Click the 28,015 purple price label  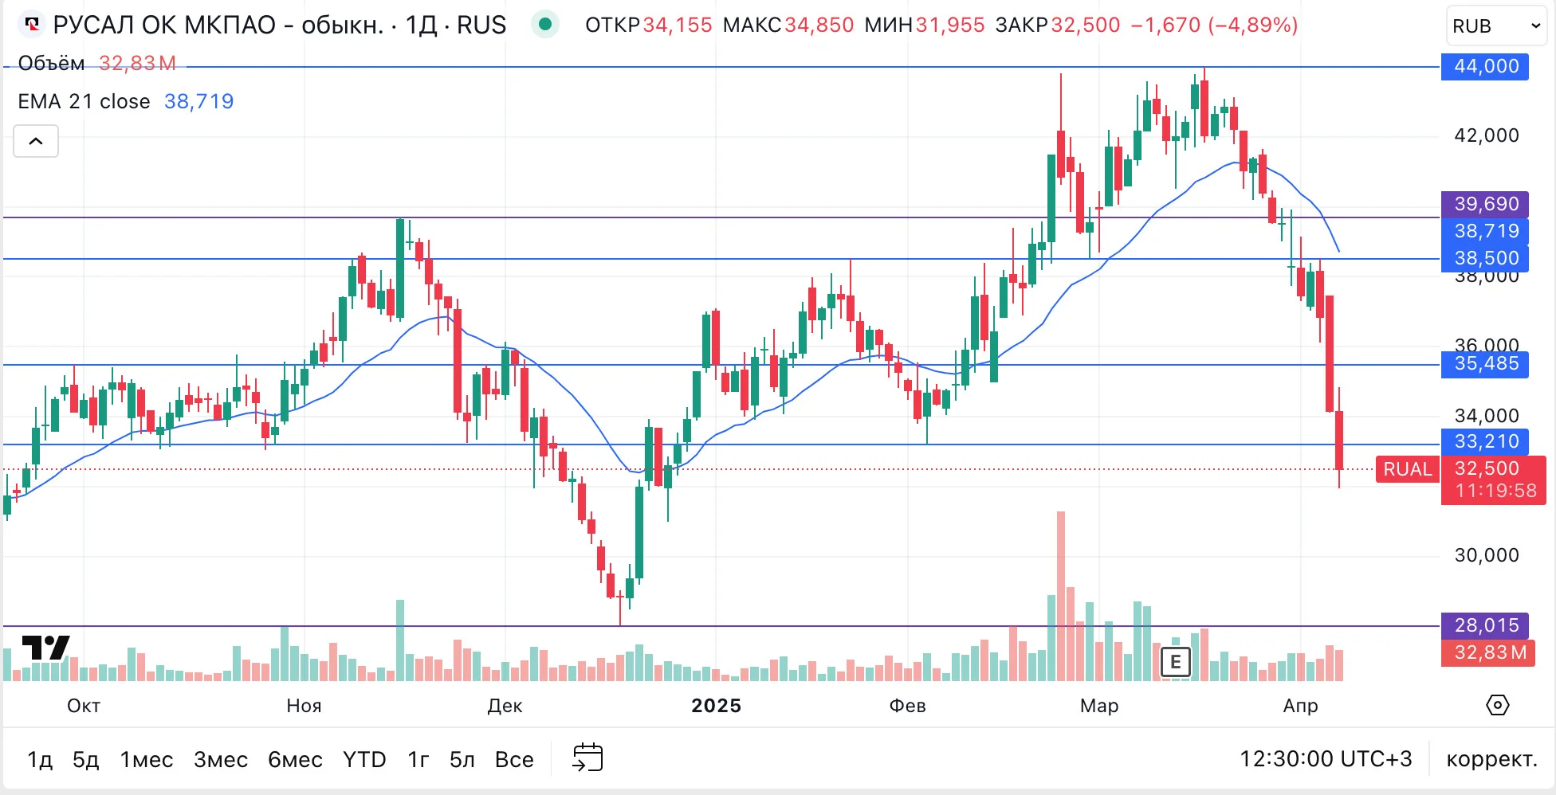click(1485, 625)
